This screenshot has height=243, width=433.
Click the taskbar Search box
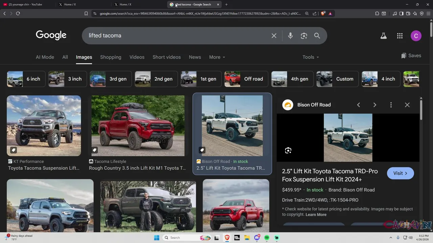pyautogui.click(x=187, y=238)
